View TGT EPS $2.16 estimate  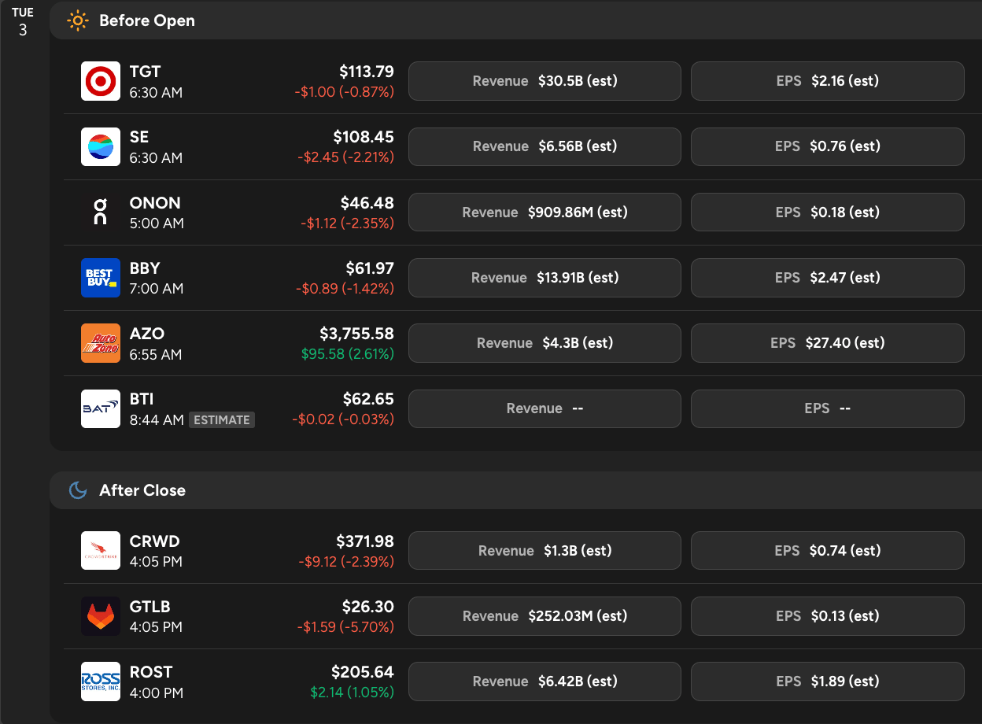click(828, 81)
